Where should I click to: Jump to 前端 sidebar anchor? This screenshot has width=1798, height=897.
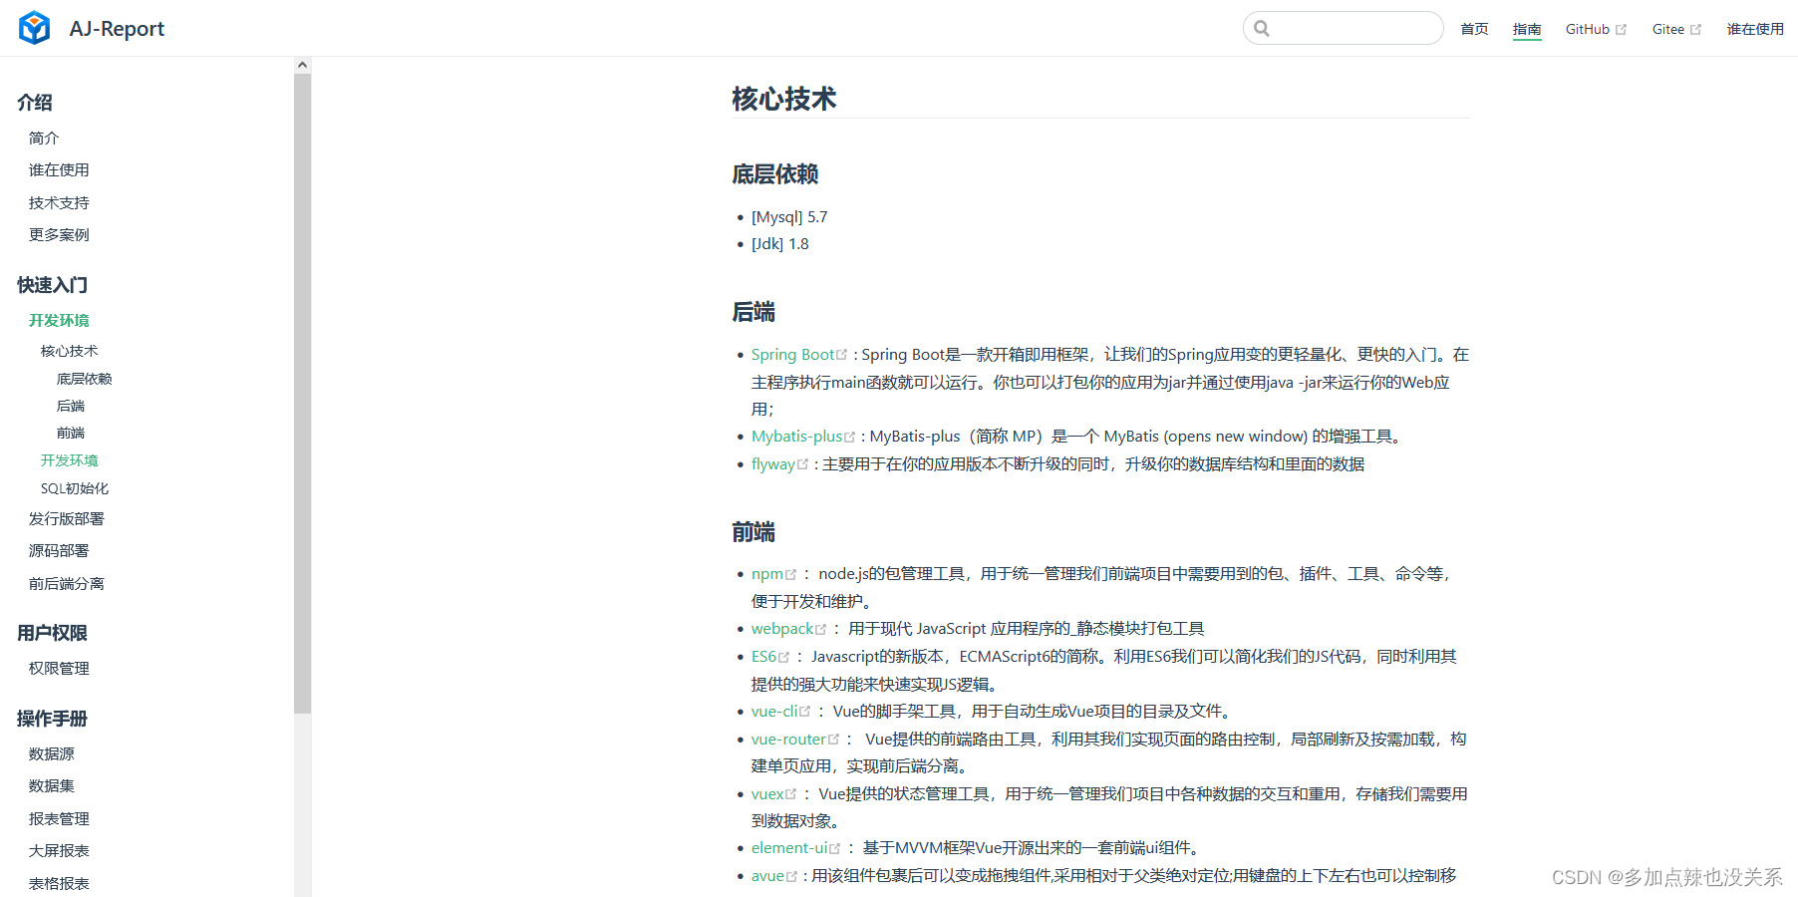pos(70,433)
